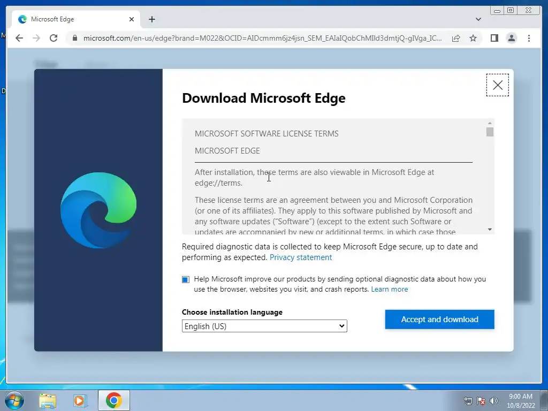Click the license terms scrollbar thumb

(490, 132)
